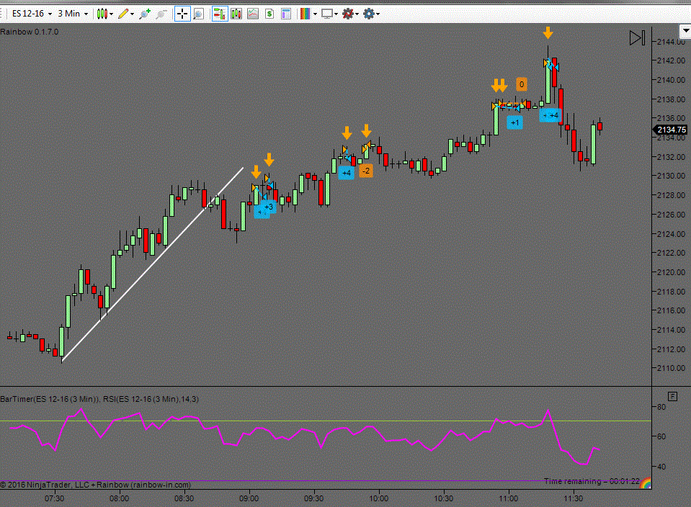Select the white trend line on chart
The image size is (691, 507).
coord(153,264)
